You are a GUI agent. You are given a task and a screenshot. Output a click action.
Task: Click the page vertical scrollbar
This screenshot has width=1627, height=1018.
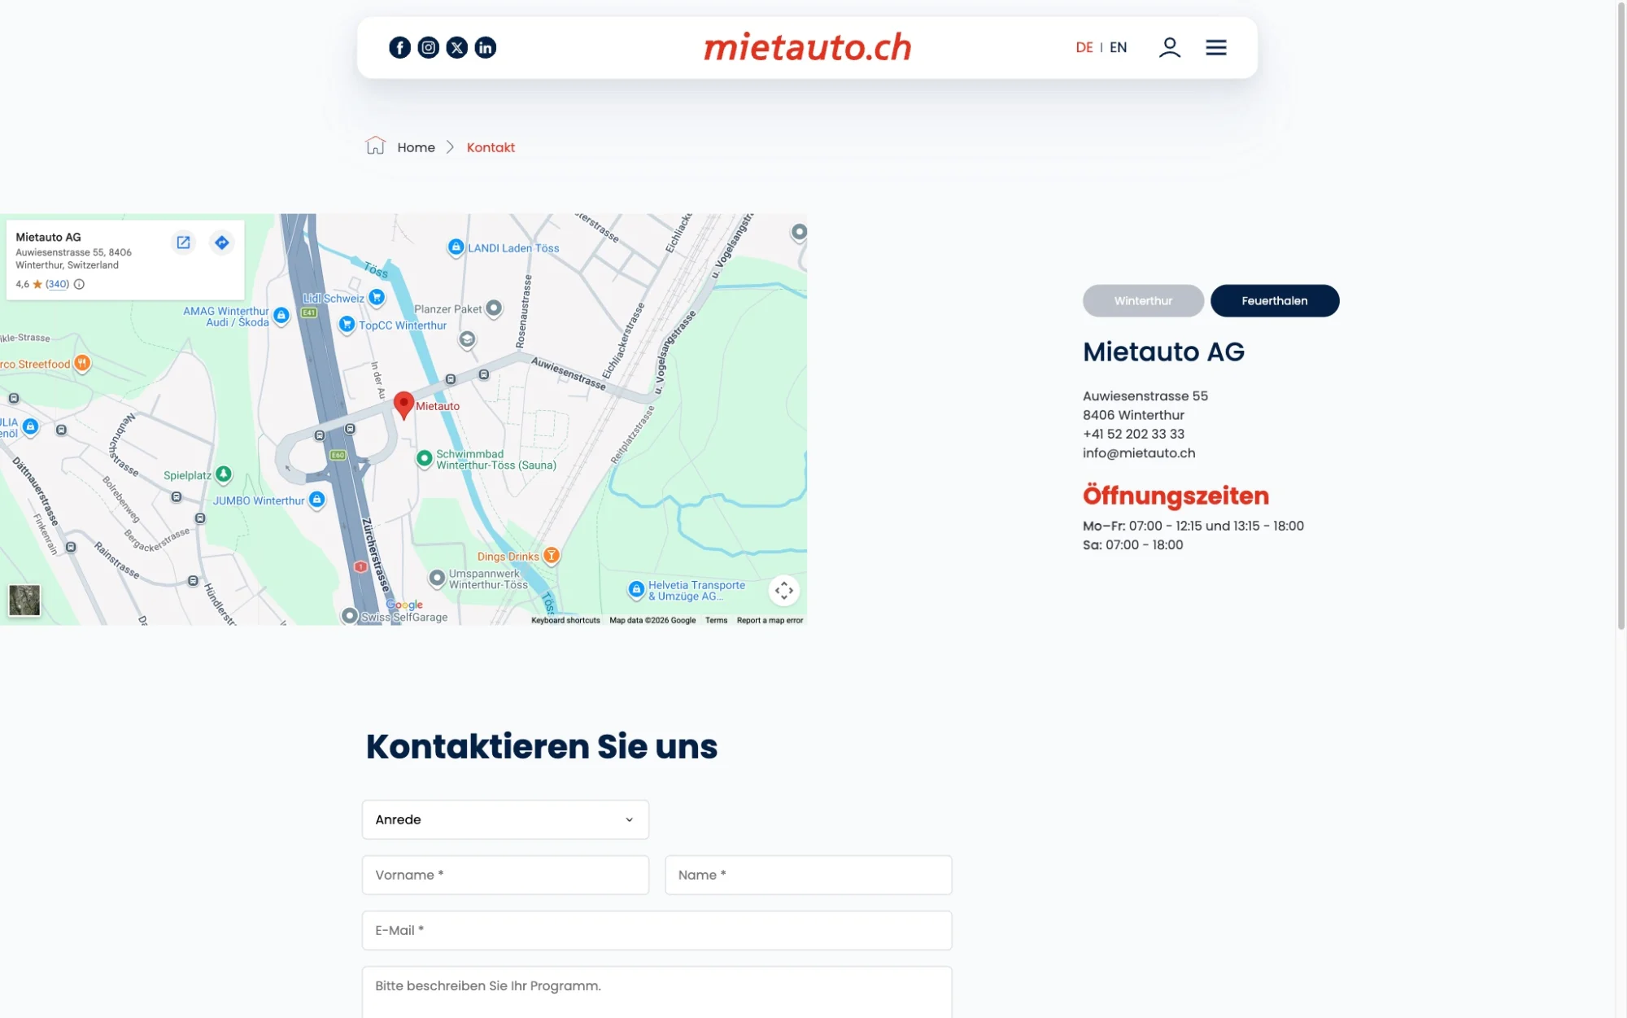pyautogui.click(x=1620, y=317)
